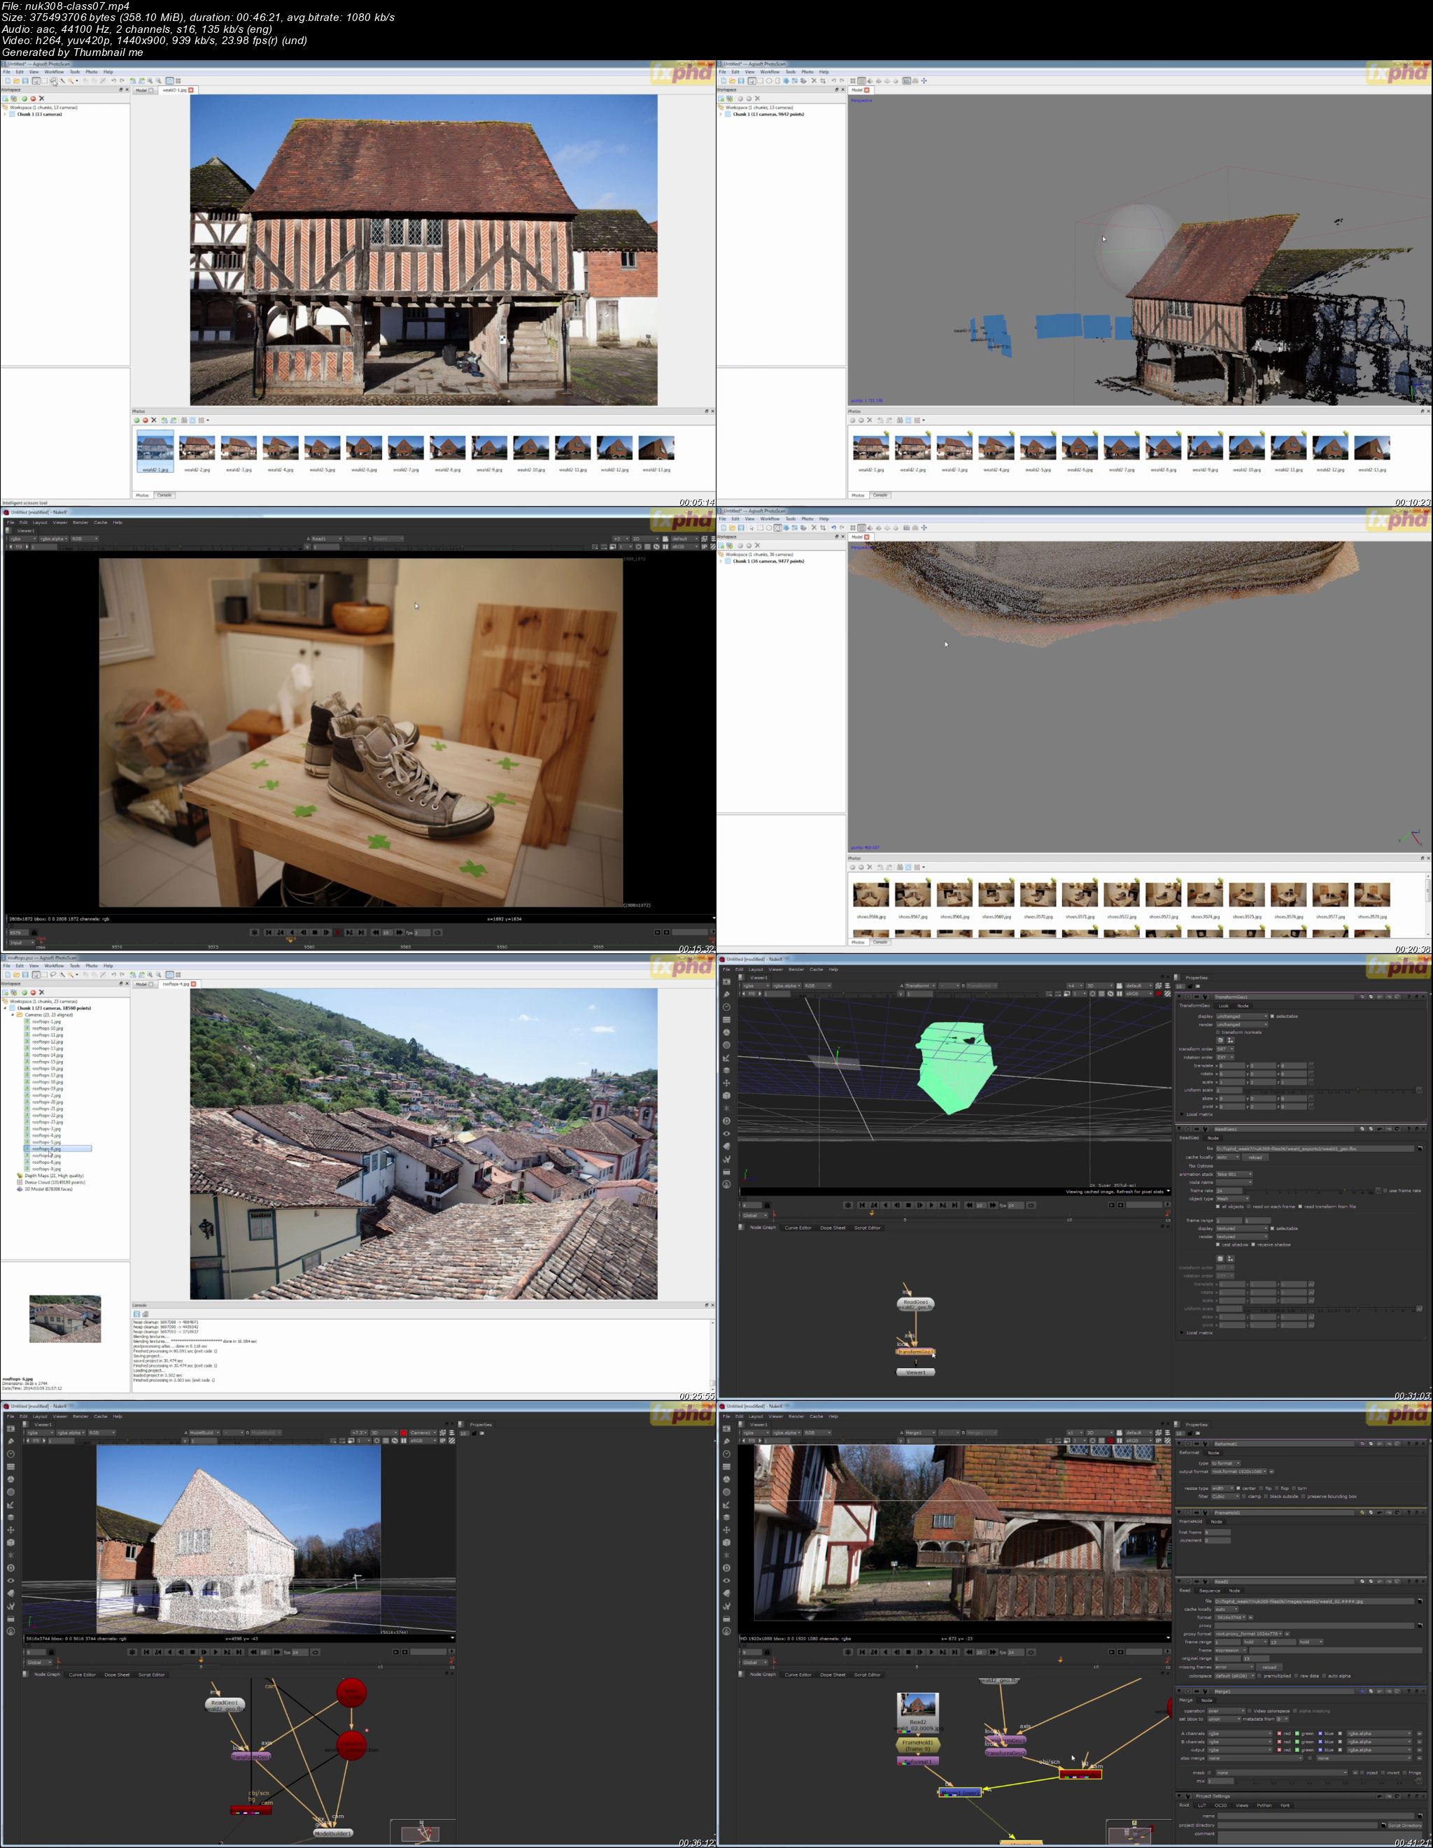Open rgba.alpha dropdown in NukeX green-mesh viewer
Image resolution: width=1433 pixels, height=1848 pixels.
coord(787,986)
